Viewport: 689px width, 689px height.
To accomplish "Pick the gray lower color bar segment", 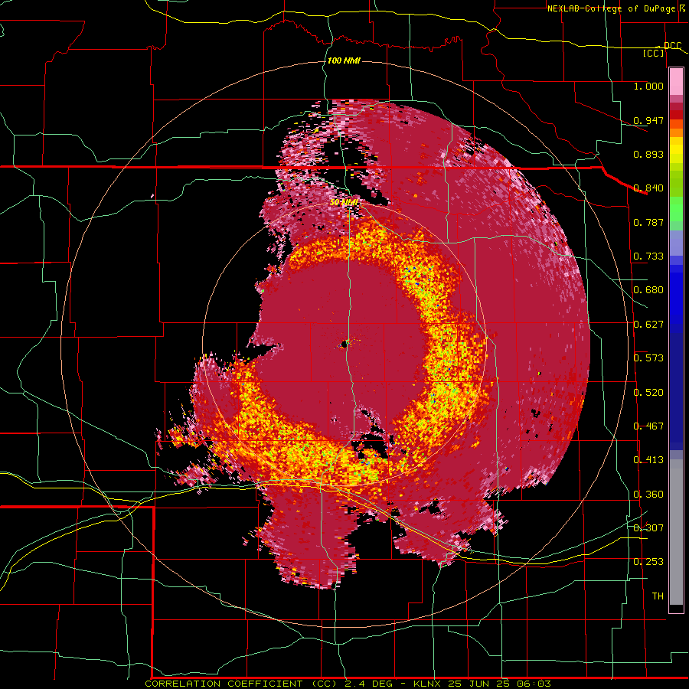I will (676, 532).
